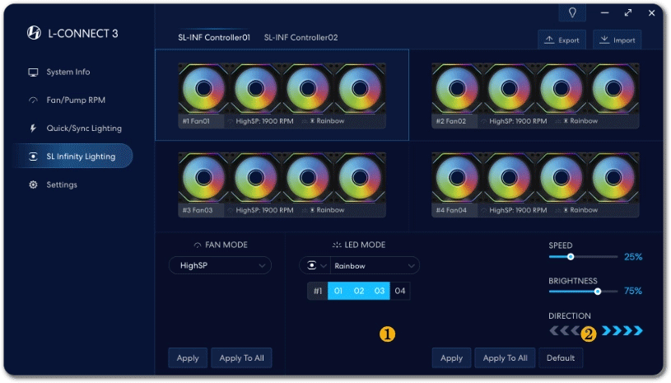
Task: Select the #4 Fan04 fan group thumbnail
Action: 535,184
